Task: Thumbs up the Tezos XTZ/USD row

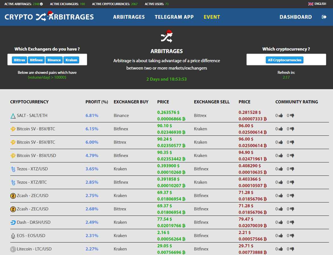Action: tap(281, 169)
